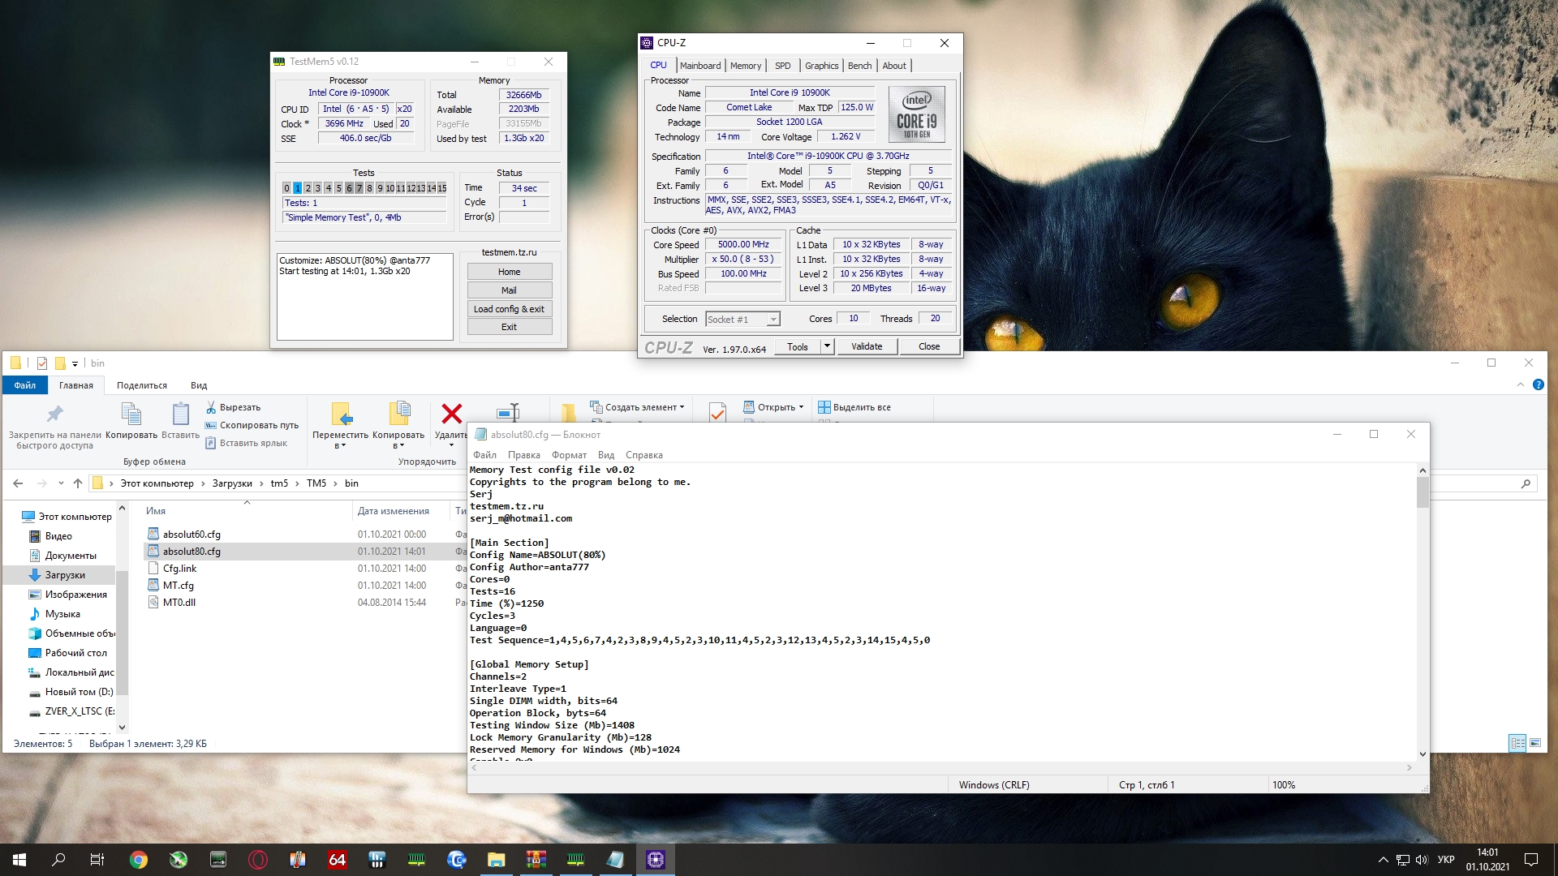Click the Notepad vertical scrollbar thumb
Image resolution: width=1558 pixels, height=876 pixels.
(1422, 492)
